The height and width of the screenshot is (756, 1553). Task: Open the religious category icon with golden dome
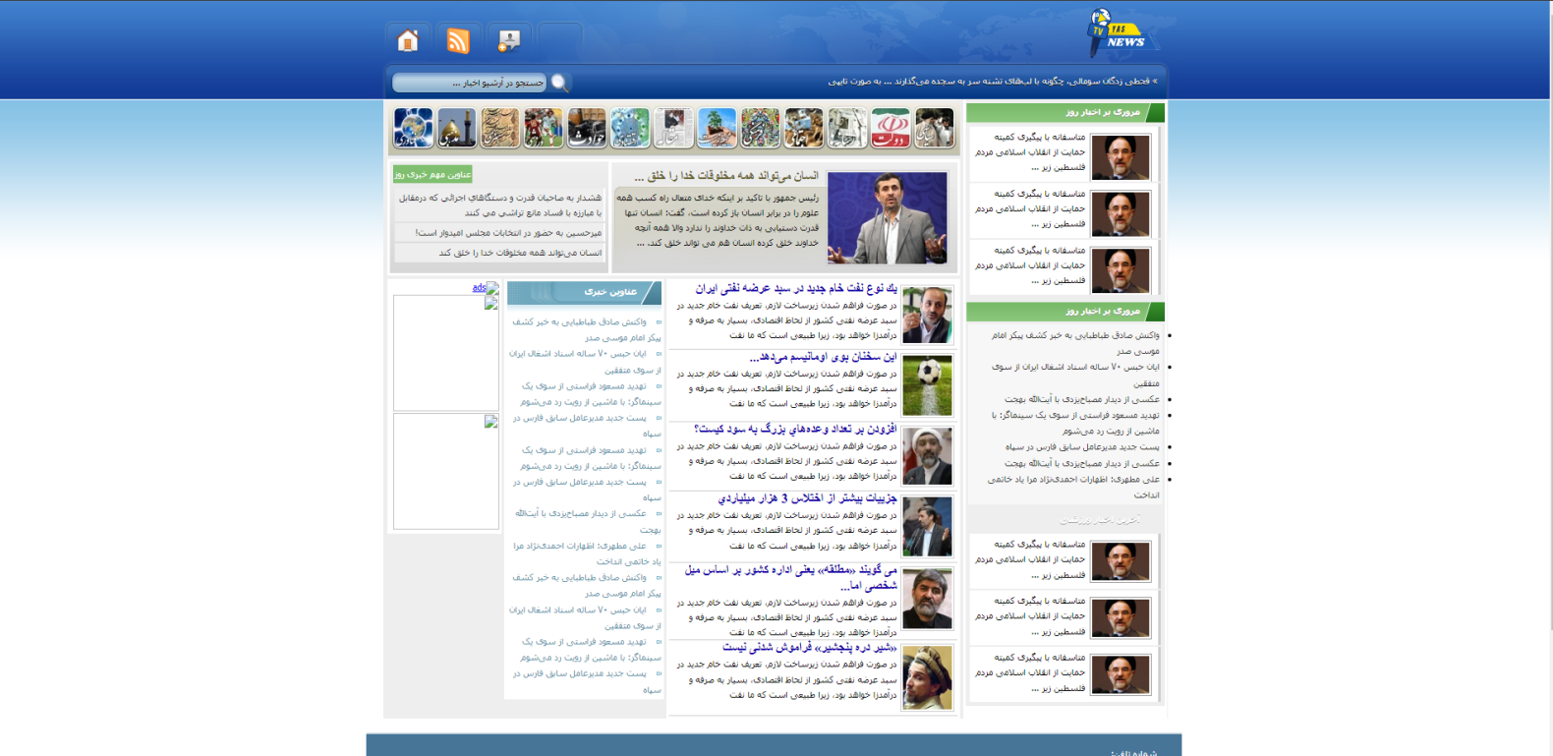click(457, 129)
